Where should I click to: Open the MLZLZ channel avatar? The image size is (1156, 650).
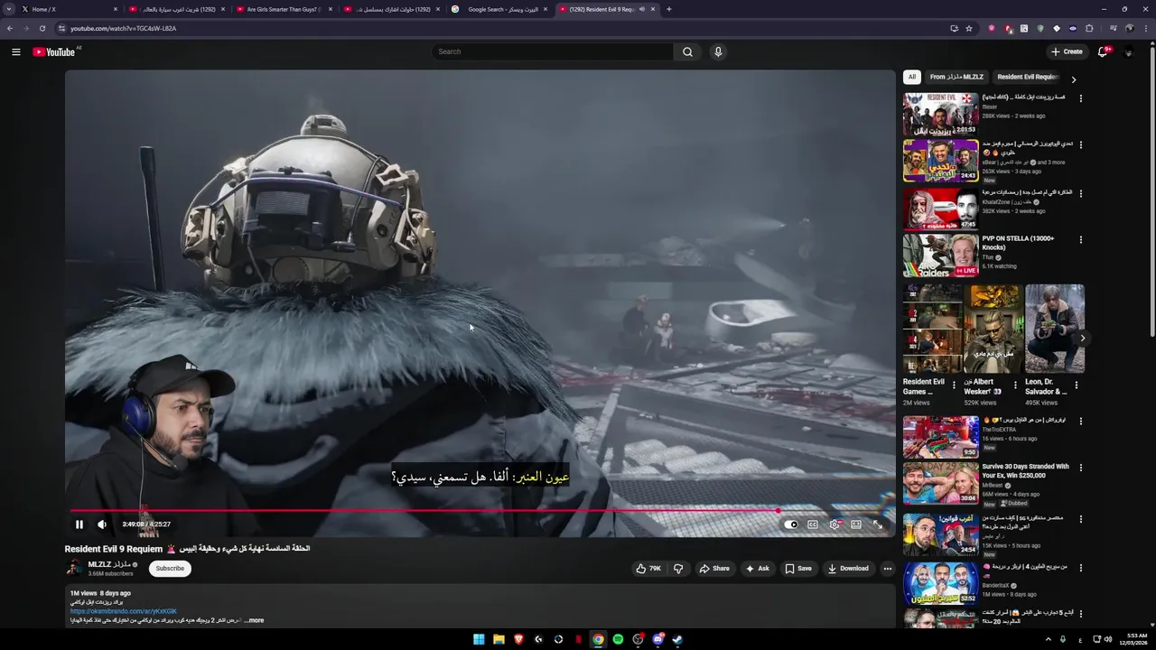pyautogui.click(x=74, y=568)
